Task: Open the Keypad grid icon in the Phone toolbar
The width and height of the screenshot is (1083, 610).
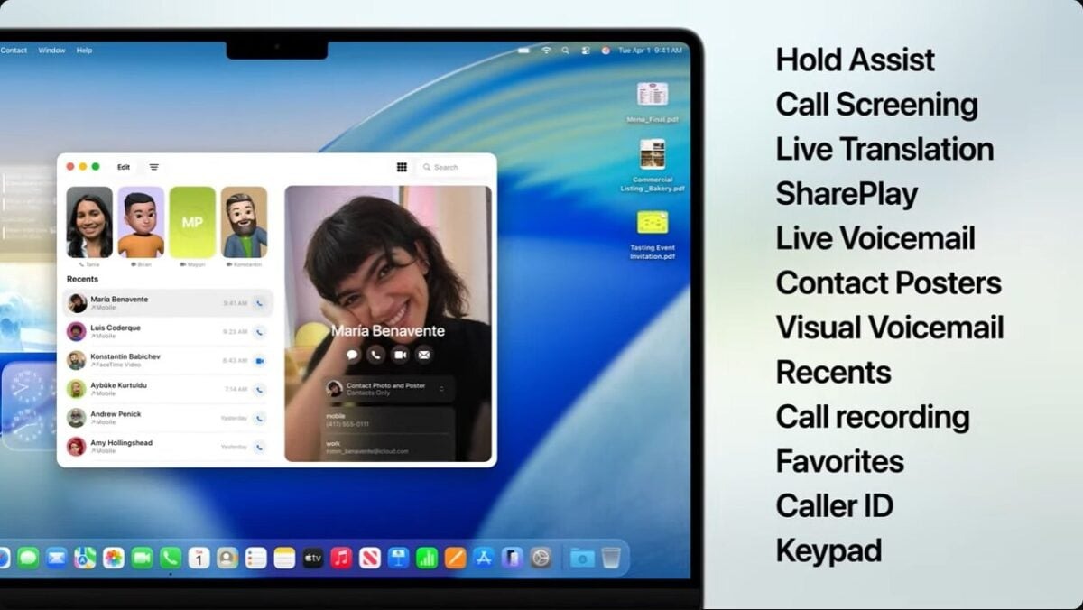Action: point(402,167)
